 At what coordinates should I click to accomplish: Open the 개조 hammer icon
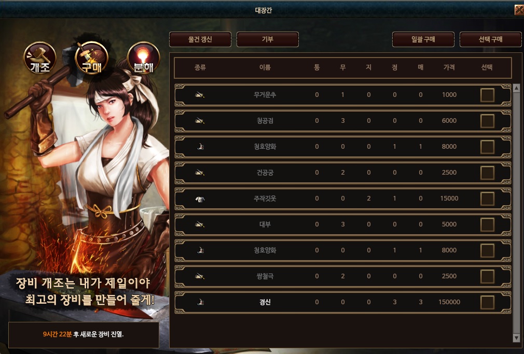(x=40, y=58)
